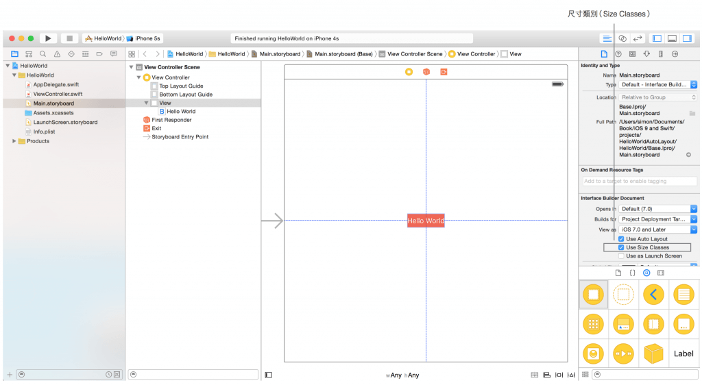Collapse the Products folder disclosure triangle
This screenshot has width=702, height=385.
pos(14,141)
